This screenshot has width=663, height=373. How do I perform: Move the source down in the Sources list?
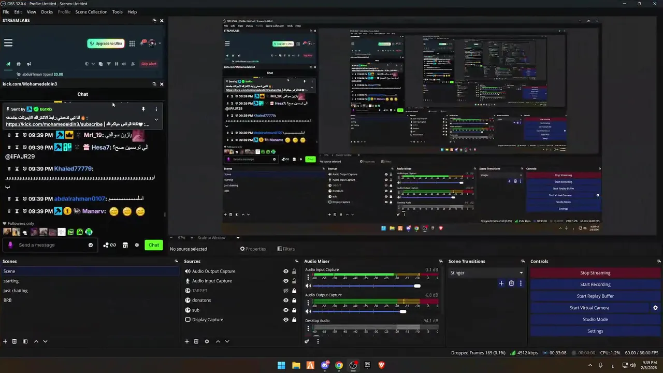point(227,341)
